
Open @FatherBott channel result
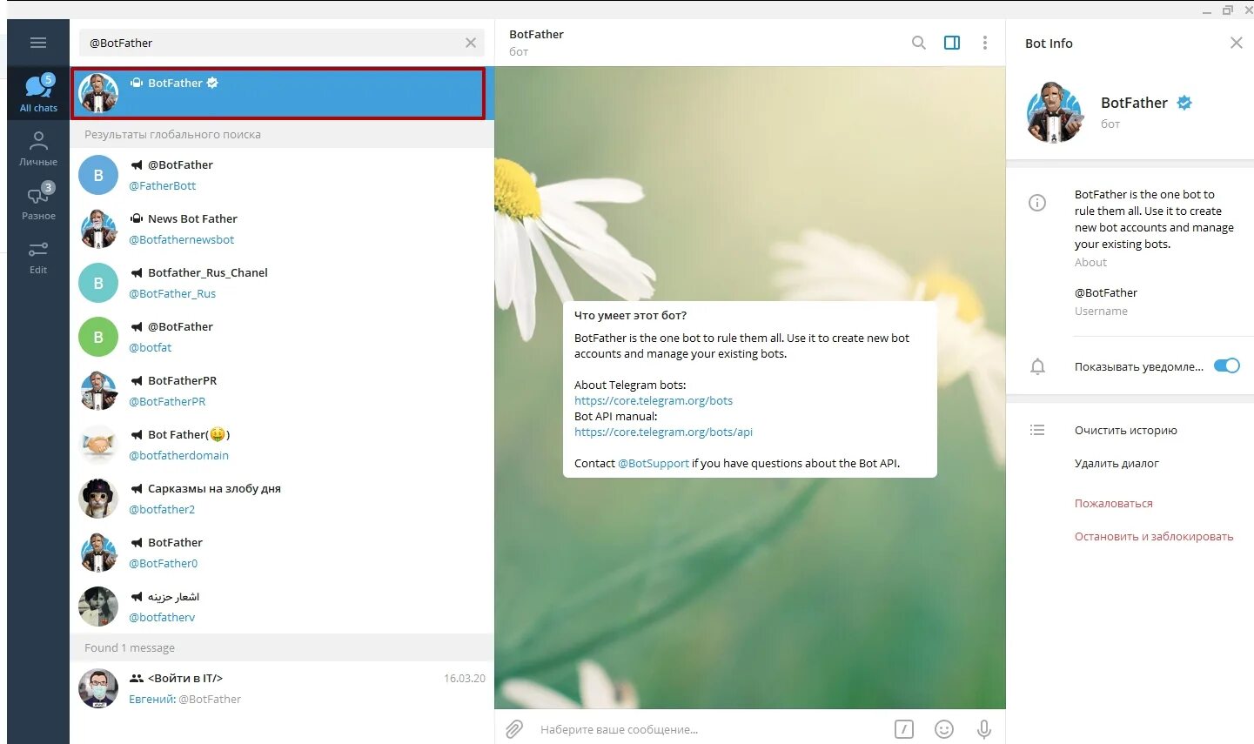pyautogui.click(x=281, y=175)
